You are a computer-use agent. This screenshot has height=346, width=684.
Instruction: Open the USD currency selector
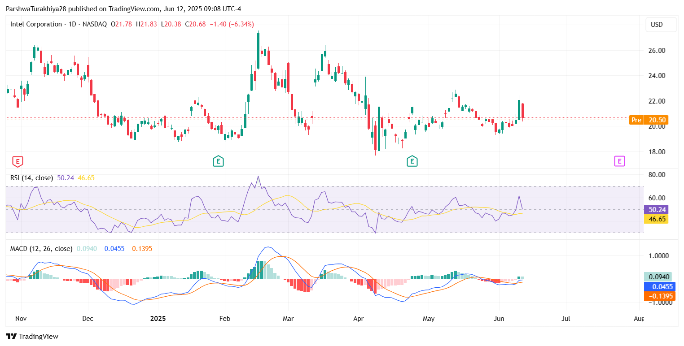(x=661, y=25)
